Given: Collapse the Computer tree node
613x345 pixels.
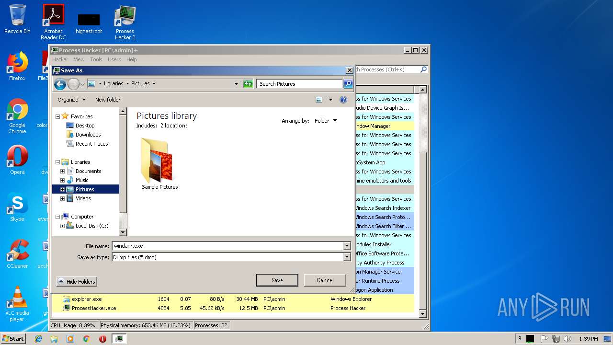Looking at the screenshot, I should [58, 217].
